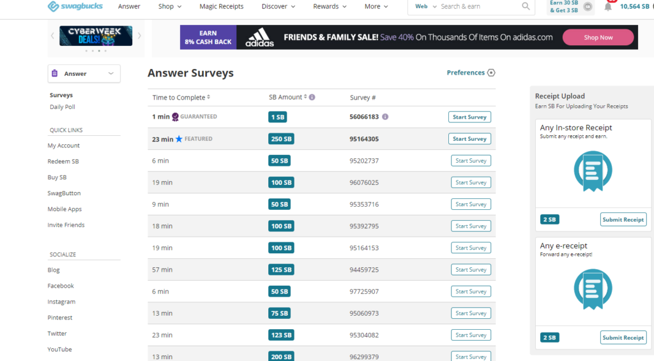654x361 pixels.
Task: Click the Search & earn field
Action: [x=479, y=6]
